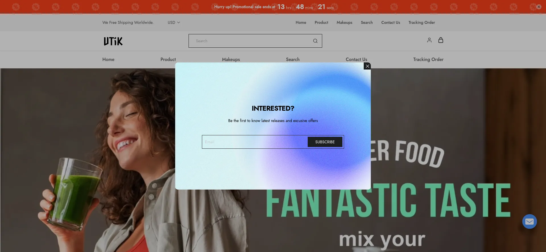Open Search in the top utility bar
The height and width of the screenshot is (252, 546).
tap(367, 22)
